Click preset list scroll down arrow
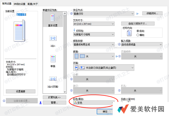Viewport: 169px width, 116px height. coord(65,92)
